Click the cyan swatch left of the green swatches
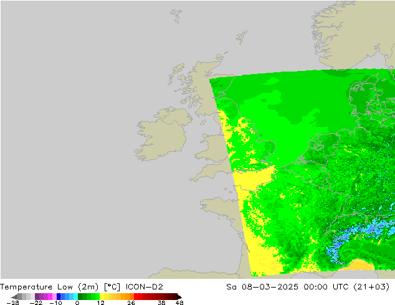The width and height of the screenshot is (395, 305). (75, 296)
